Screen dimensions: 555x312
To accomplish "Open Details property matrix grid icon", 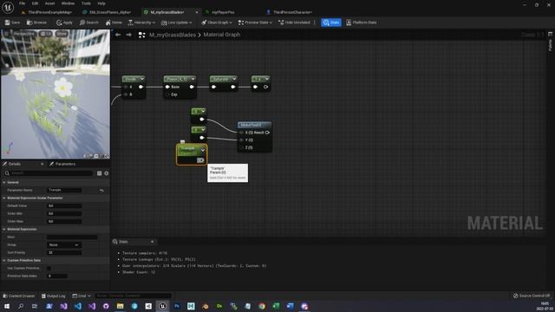I will (x=100, y=173).
